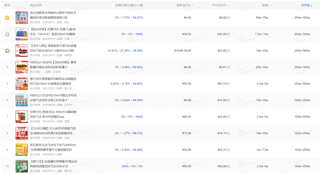This screenshot has width=320, height=174.
Task: Sort the table by 最新到手价
Action: pyautogui.click(x=185, y=5)
